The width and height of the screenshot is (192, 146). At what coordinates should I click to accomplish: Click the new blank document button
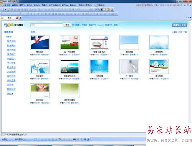(x=179, y=25)
